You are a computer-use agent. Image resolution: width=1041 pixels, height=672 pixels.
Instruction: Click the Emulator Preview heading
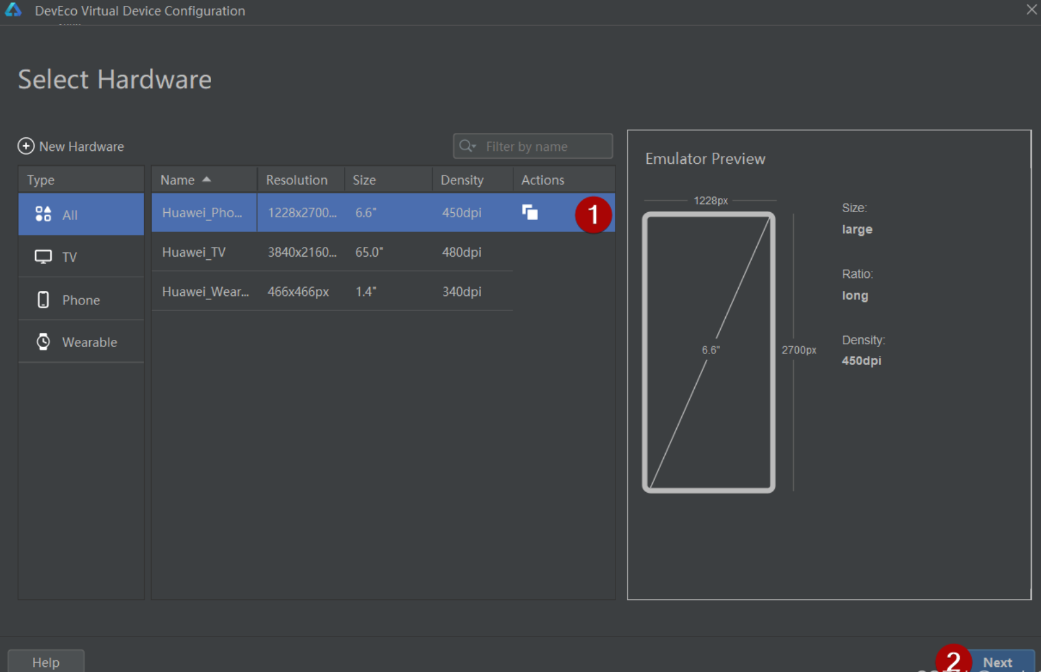(705, 159)
